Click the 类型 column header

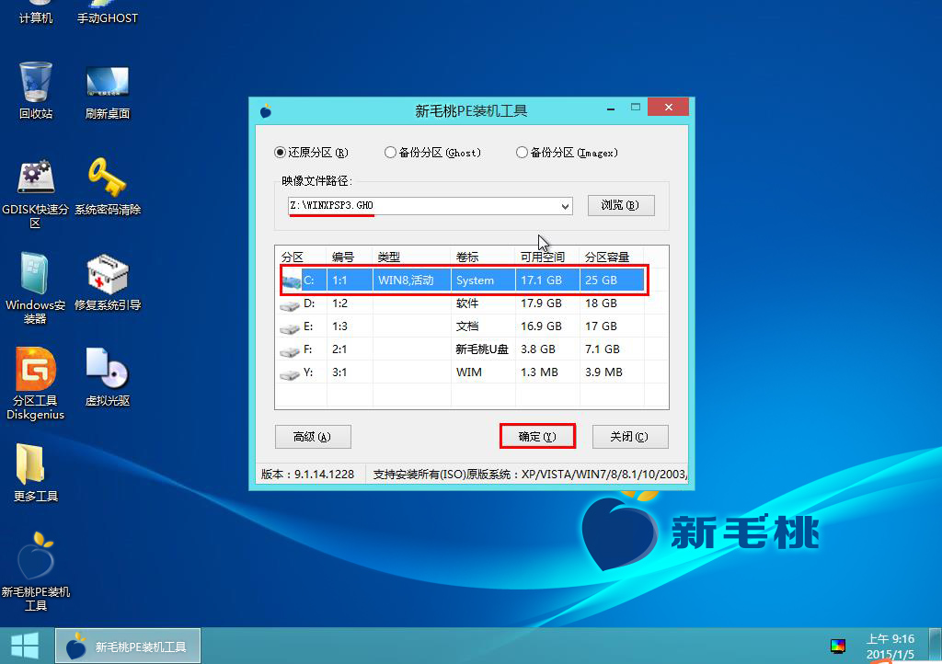pos(389,257)
